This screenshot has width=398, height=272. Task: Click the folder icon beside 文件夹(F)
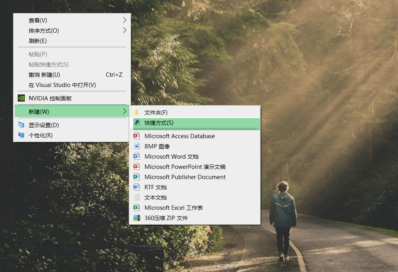(x=137, y=112)
